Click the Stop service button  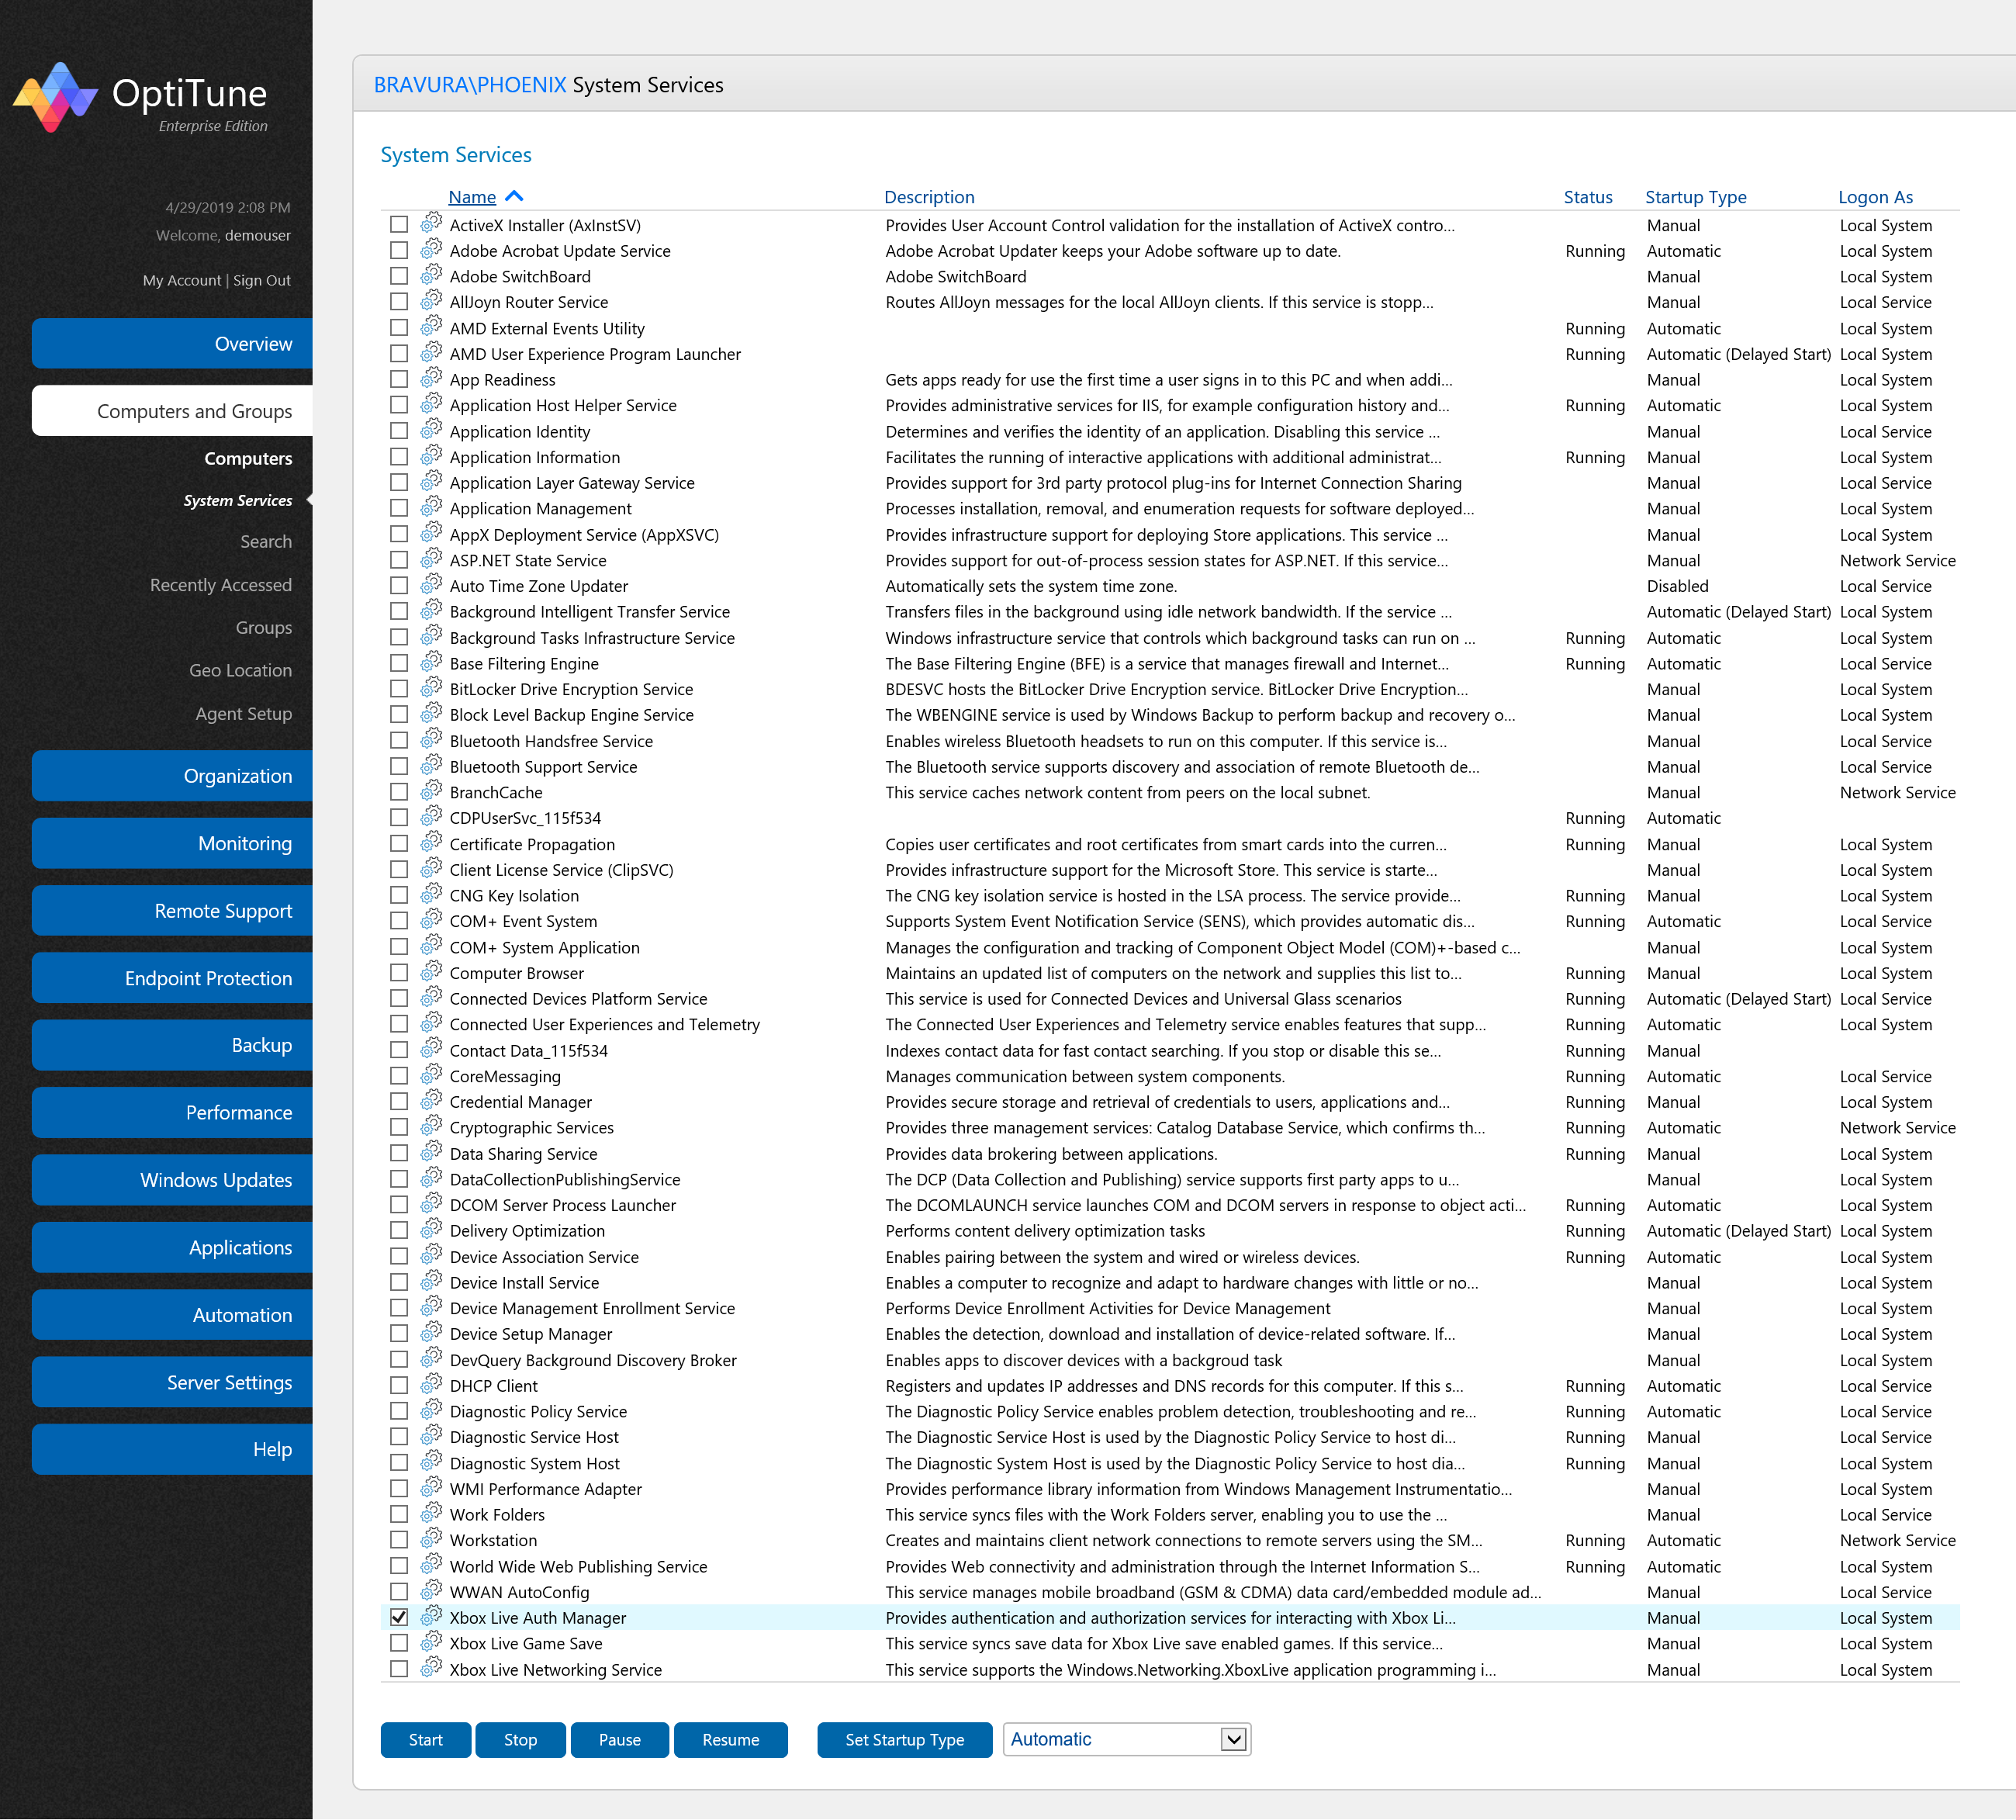[x=520, y=1740]
